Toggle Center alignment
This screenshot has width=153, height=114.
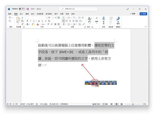67,21
